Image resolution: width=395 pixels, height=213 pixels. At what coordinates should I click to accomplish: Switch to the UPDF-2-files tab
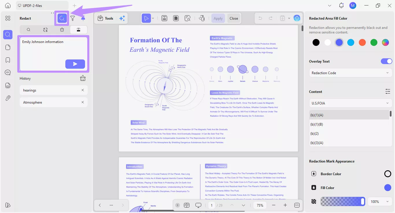point(42,5)
